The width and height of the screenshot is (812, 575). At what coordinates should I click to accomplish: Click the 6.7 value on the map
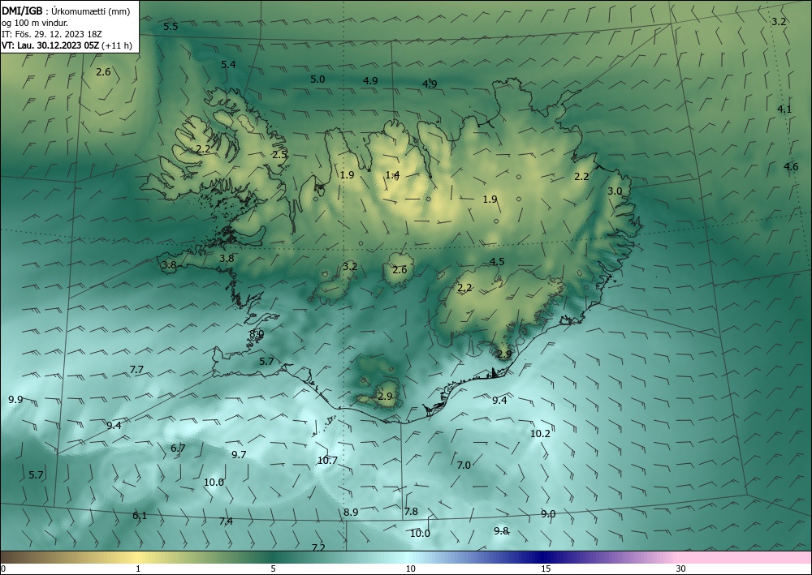point(178,448)
